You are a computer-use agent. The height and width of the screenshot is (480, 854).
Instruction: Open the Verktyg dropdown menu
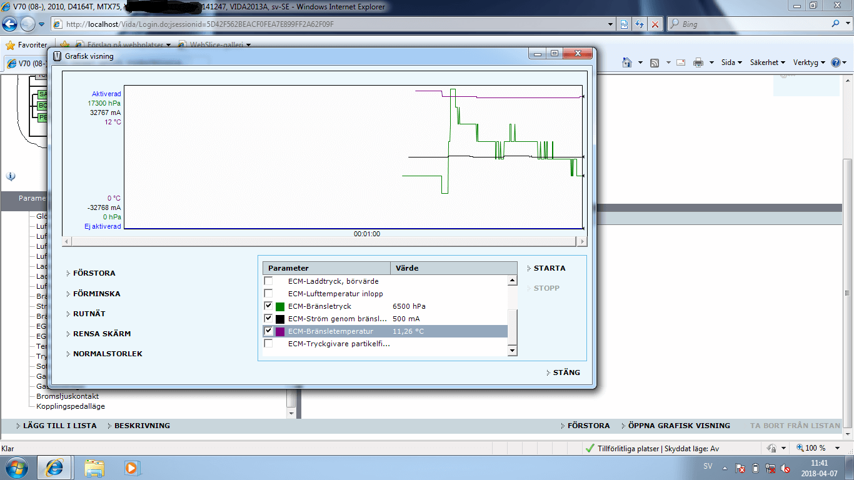click(x=808, y=62)
